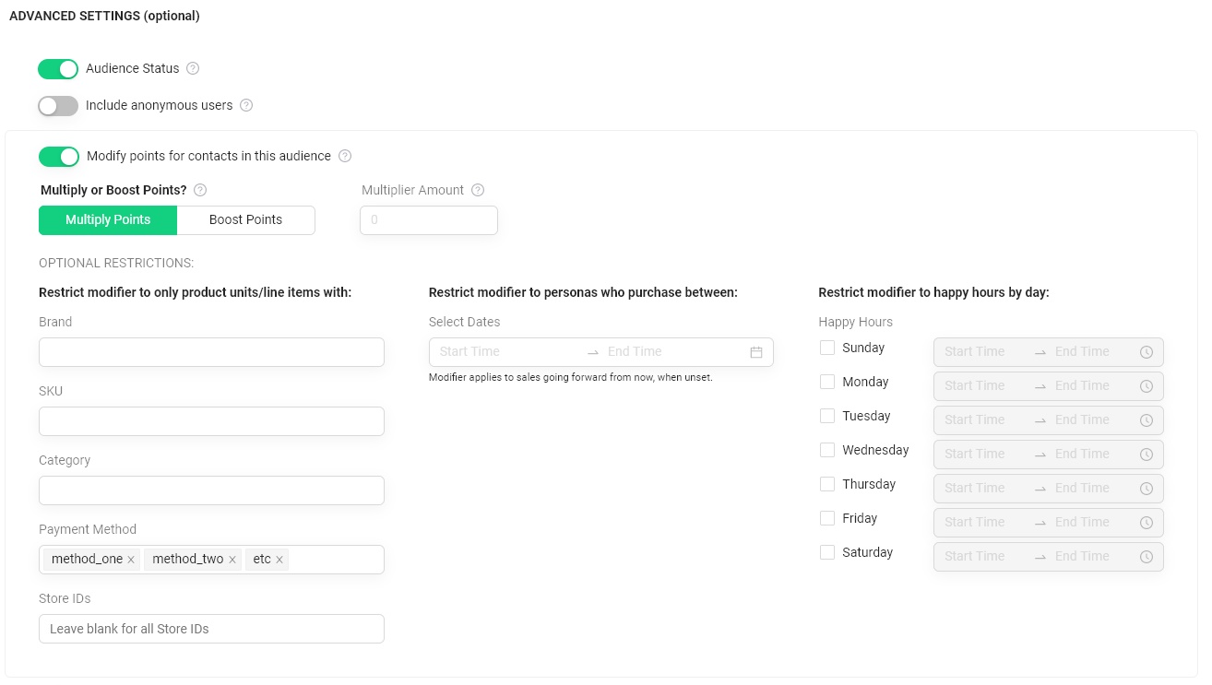Click the Multiplier Amount number field
Screen dimensions: 1212x685
pos(429,219)
